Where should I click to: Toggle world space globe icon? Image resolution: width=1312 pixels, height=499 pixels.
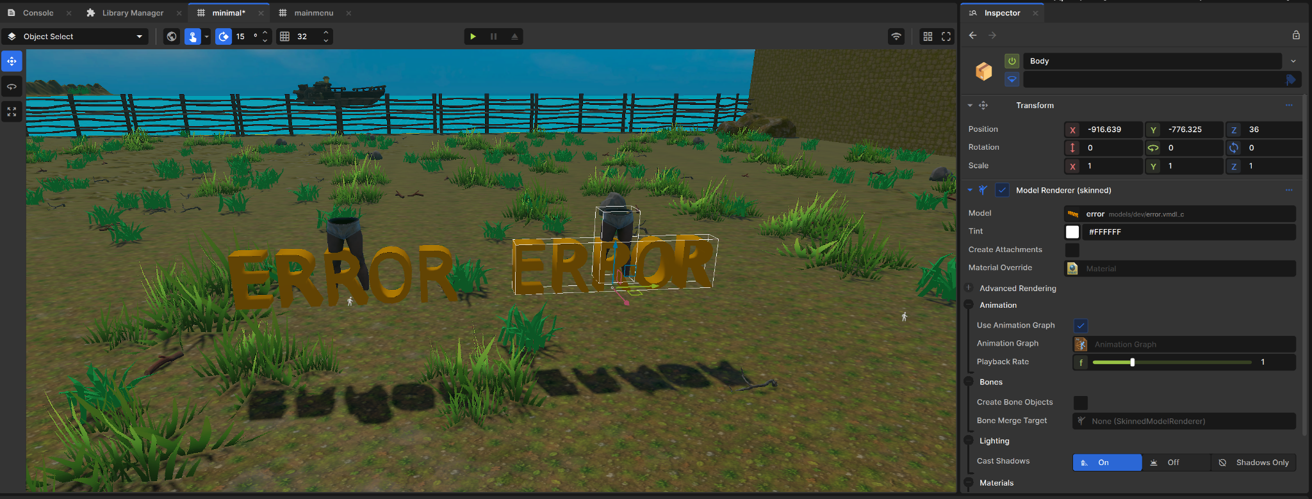(172, 36)
